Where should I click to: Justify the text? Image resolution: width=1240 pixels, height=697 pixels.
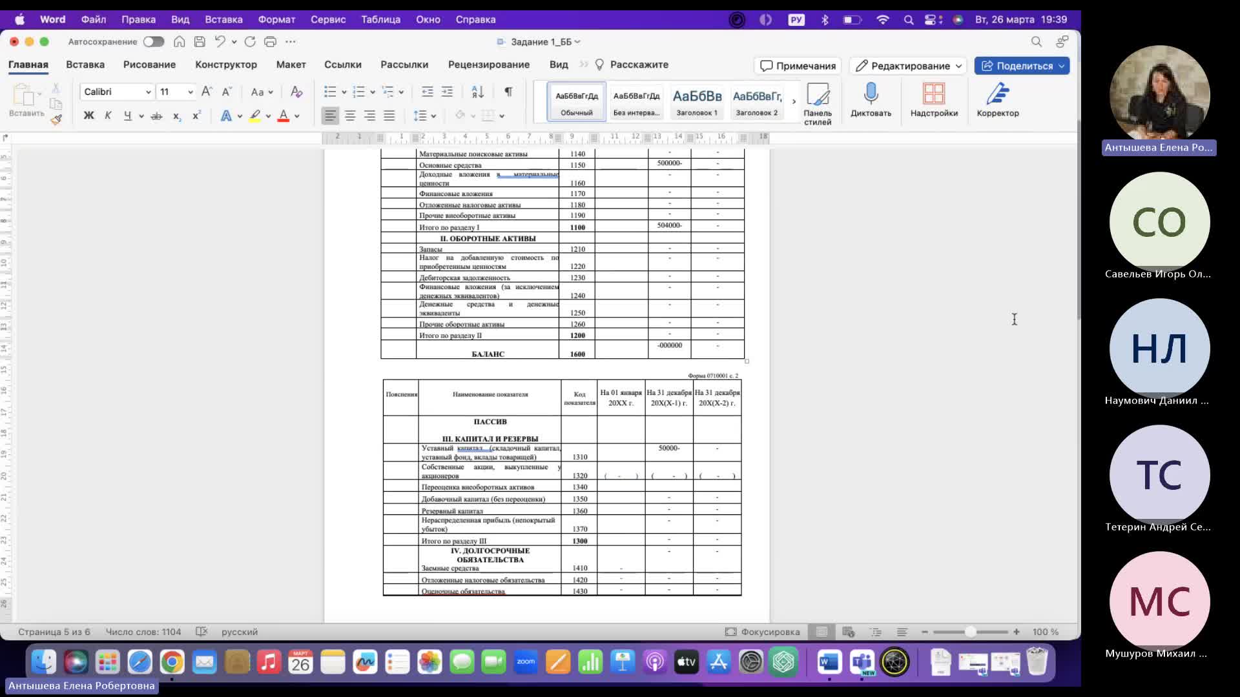pyautogui.click(x=389, y=116)
